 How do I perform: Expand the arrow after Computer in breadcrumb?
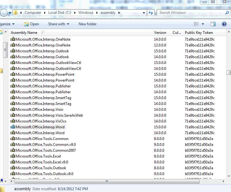tap(45, 13)
